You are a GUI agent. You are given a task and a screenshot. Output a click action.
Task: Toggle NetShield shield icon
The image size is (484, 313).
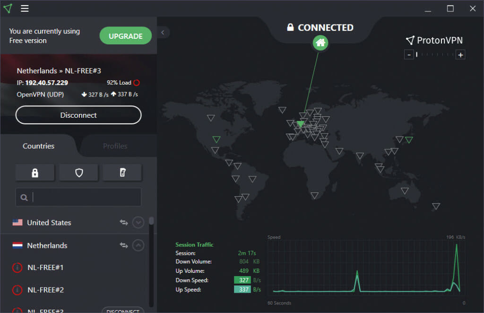coord(79,173)
